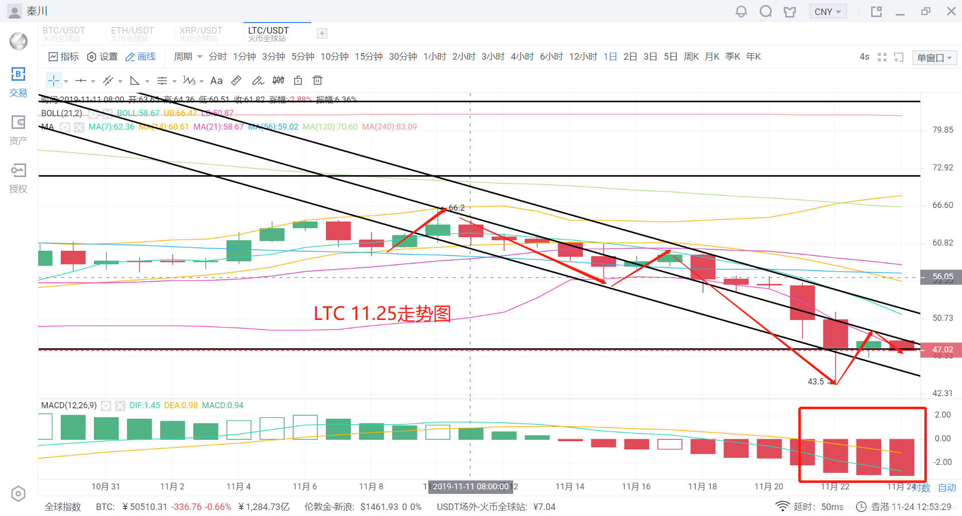This screenshot has height=516, width=962.
Task: Select the ruler measure tool
Action: coord(236,80)
